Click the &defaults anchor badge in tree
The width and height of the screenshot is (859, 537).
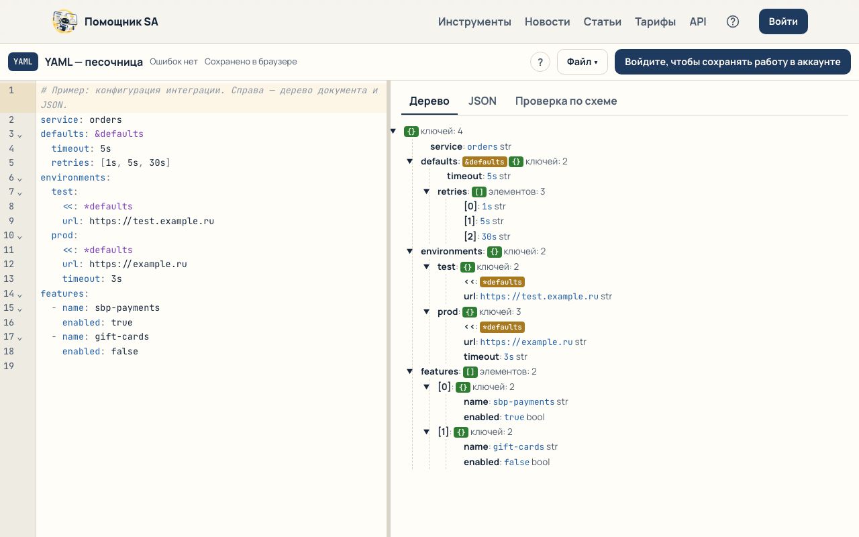pyautogui.click(x=485, y=162)
